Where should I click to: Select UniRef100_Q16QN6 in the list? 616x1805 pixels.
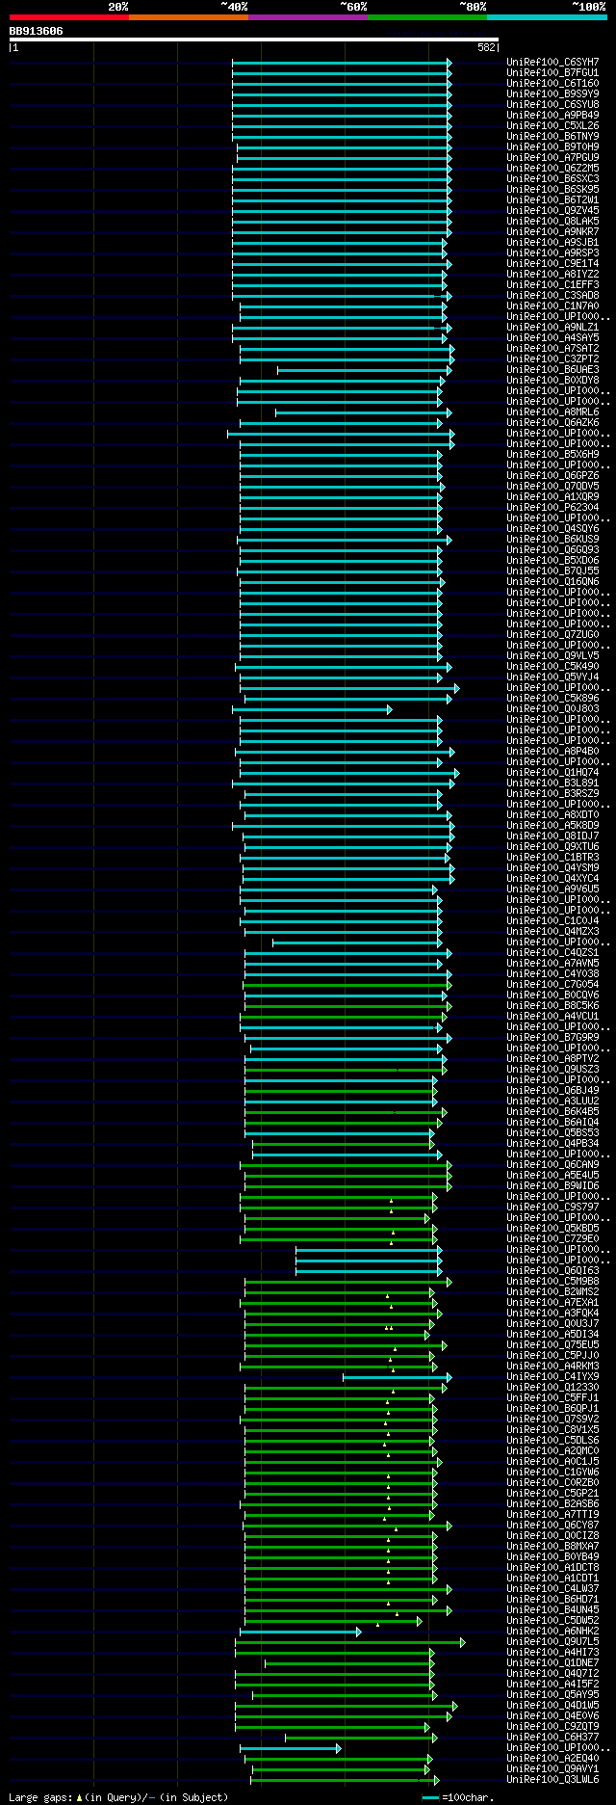(x=552, y=582)
